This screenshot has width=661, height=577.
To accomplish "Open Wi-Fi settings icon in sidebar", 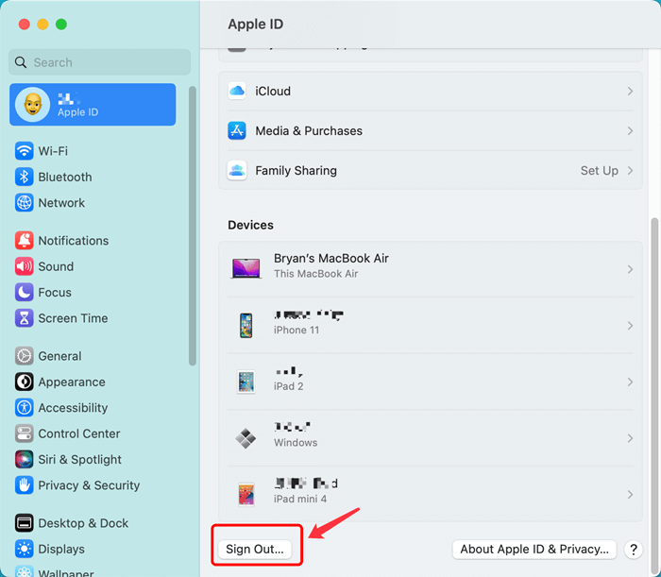I will 24,151.
